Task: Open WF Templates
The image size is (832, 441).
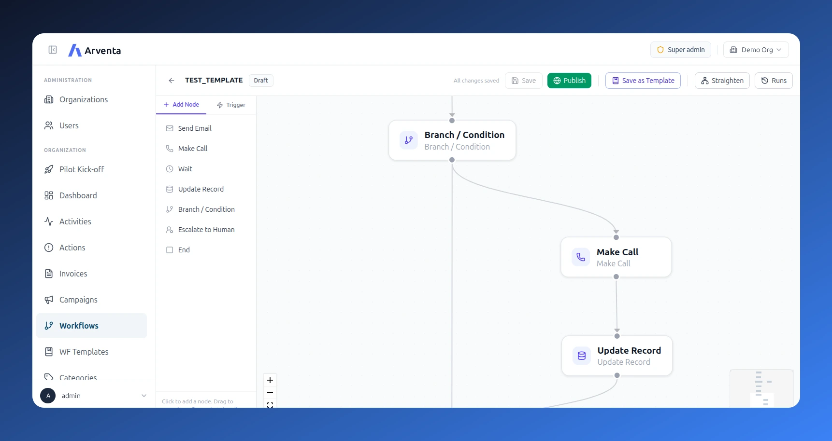Action: pos(91,352)
